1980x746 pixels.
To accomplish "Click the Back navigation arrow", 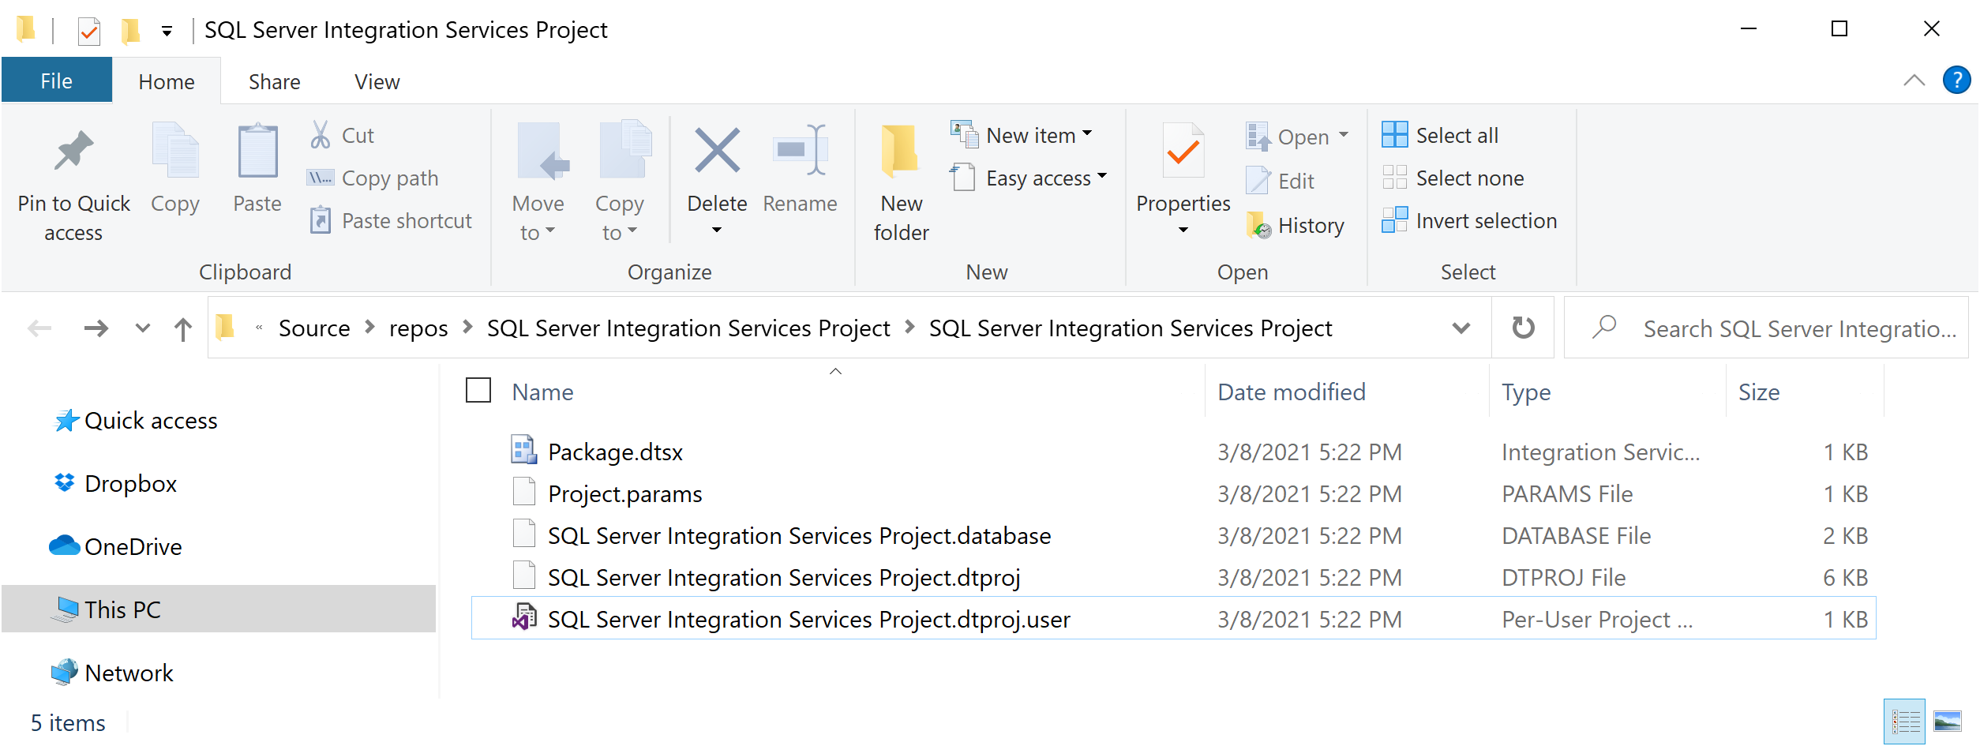I will (39, 328).
